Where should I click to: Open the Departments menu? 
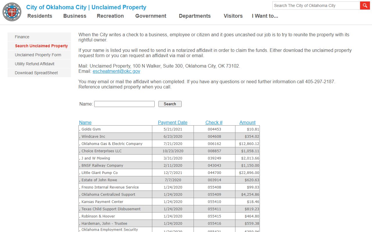(195, 16)
